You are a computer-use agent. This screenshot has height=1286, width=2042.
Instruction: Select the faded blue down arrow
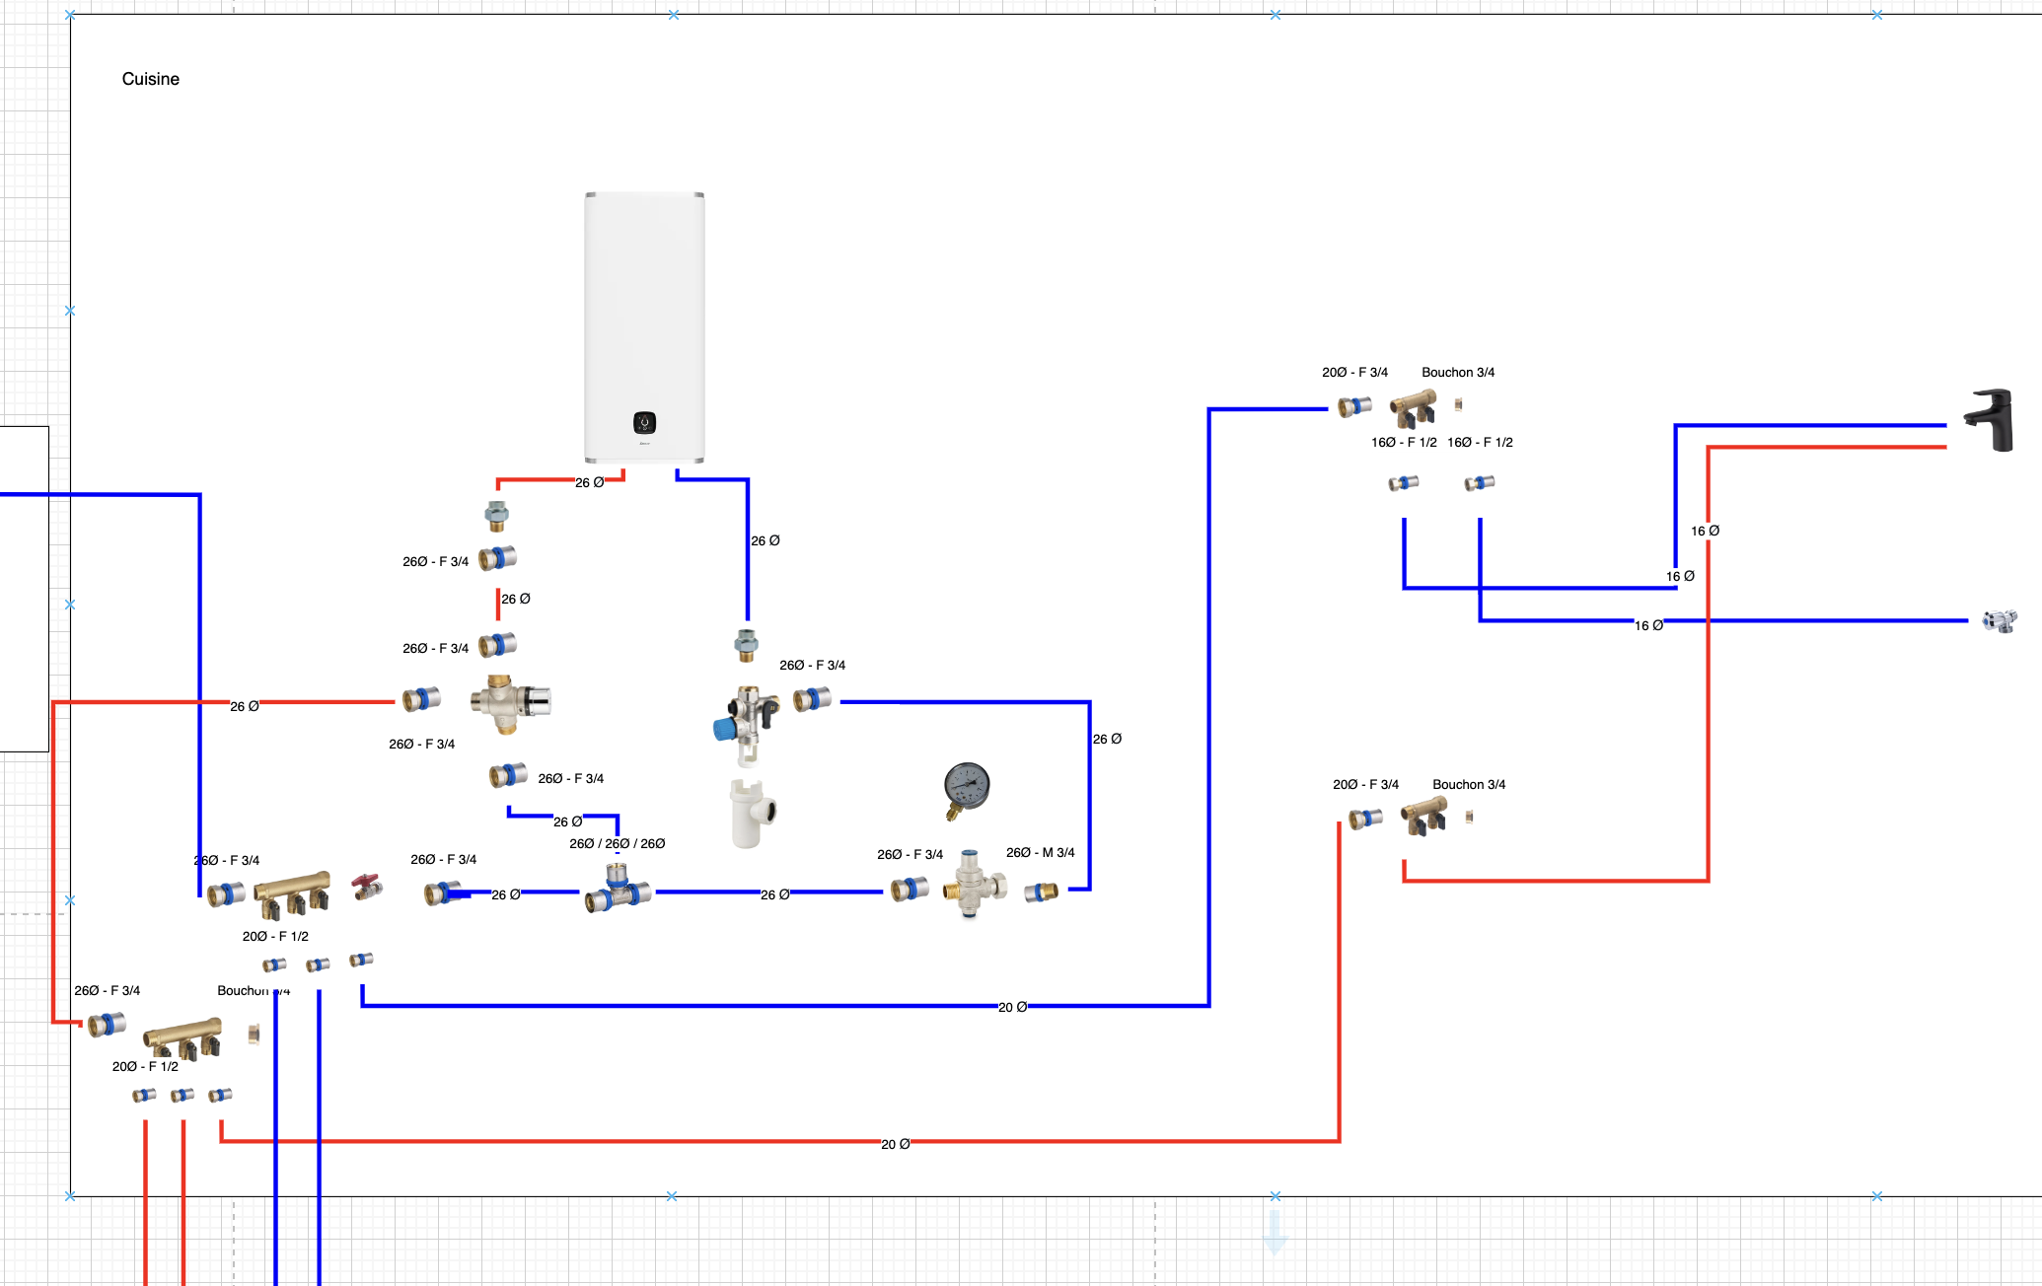[1275, 1233]
